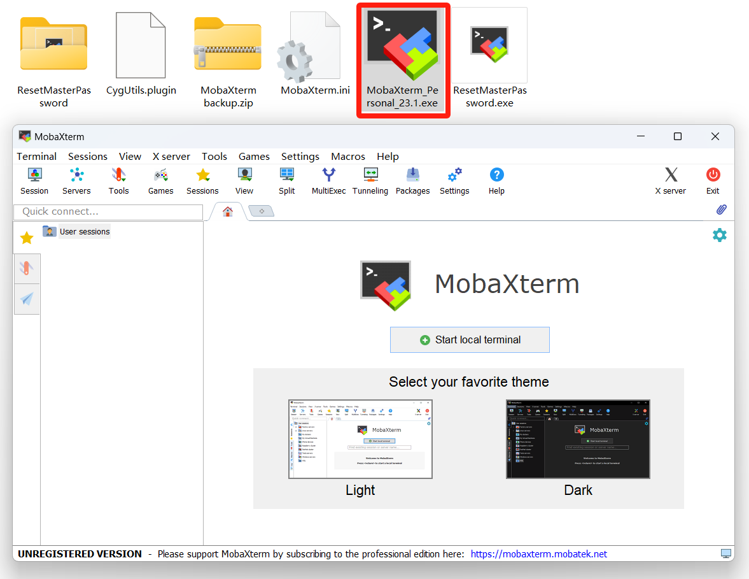This screenshot has height=579, width=749.
Task: Click the paperclip attach icon
Action: (721, 210)
